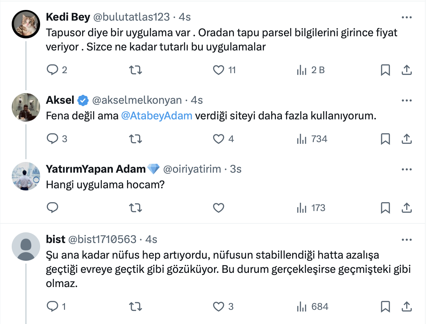Reply to bist's tweet about population
Screen dimensions: 431x324
(x=53, y=306)
